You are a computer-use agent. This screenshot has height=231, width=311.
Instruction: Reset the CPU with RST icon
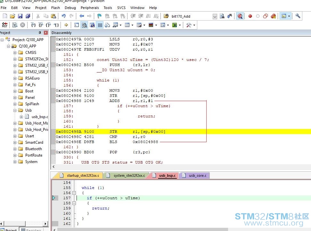(x=5, y=25)
